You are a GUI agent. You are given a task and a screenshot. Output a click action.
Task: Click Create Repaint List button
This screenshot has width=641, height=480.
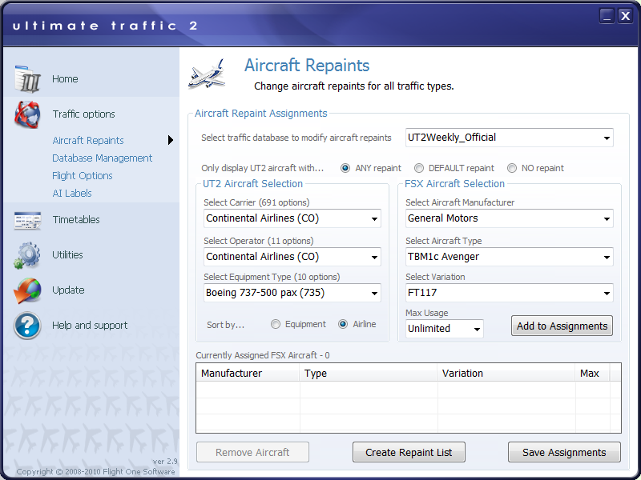(x=409, y=452)
